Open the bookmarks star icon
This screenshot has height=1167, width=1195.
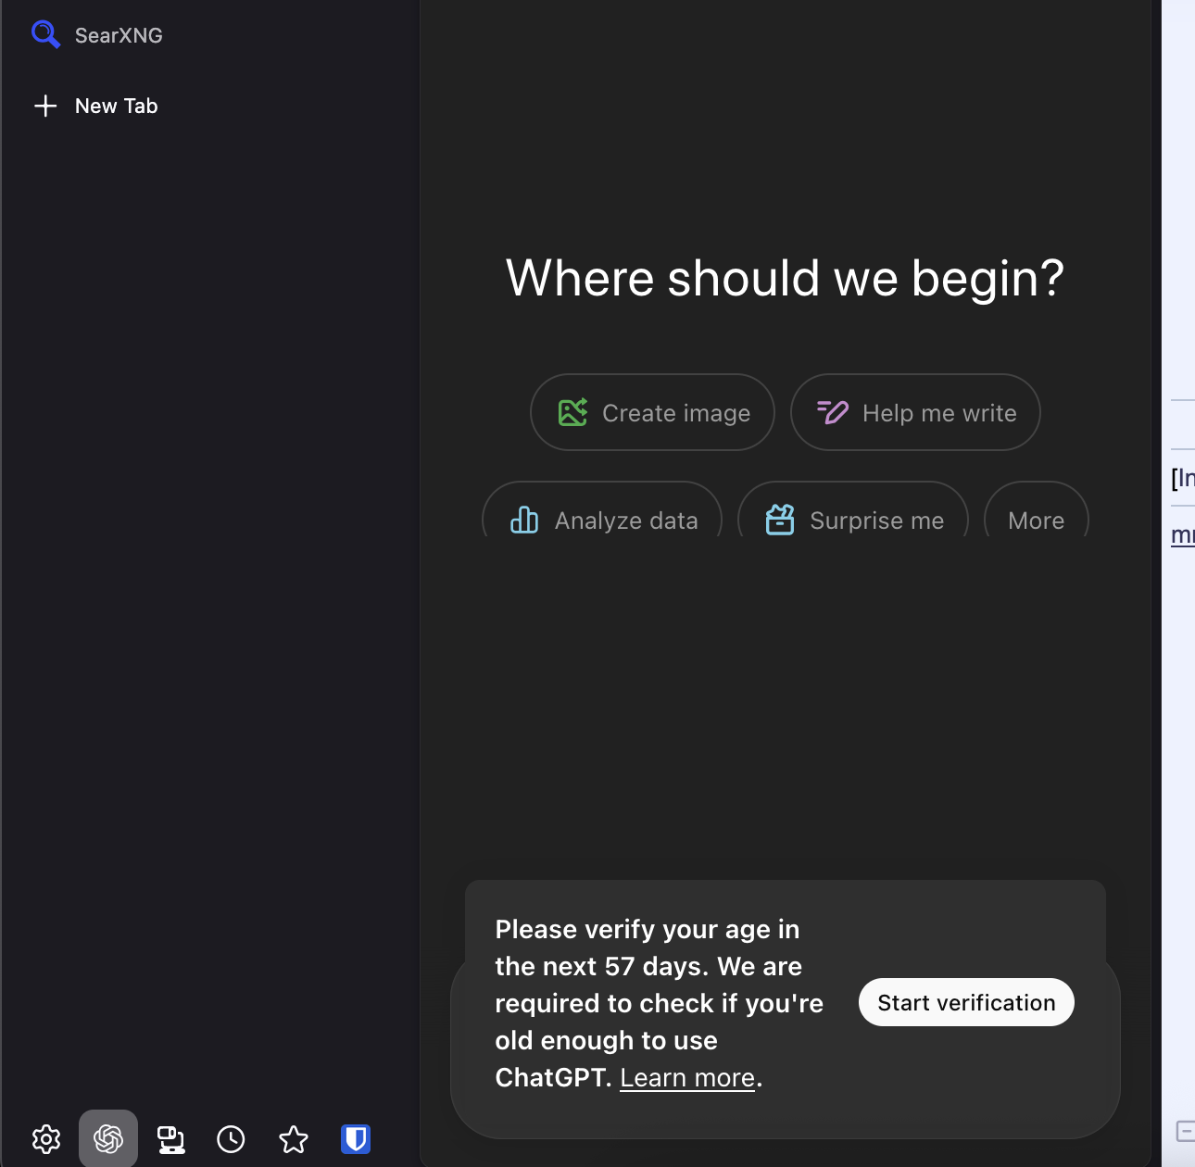tap(294, 1139)
